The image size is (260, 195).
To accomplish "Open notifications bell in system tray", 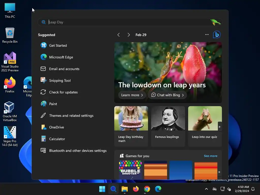I will click(x=253, y=189).
